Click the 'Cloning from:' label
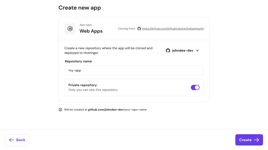 pyautogui.click(x=127, y=29)
